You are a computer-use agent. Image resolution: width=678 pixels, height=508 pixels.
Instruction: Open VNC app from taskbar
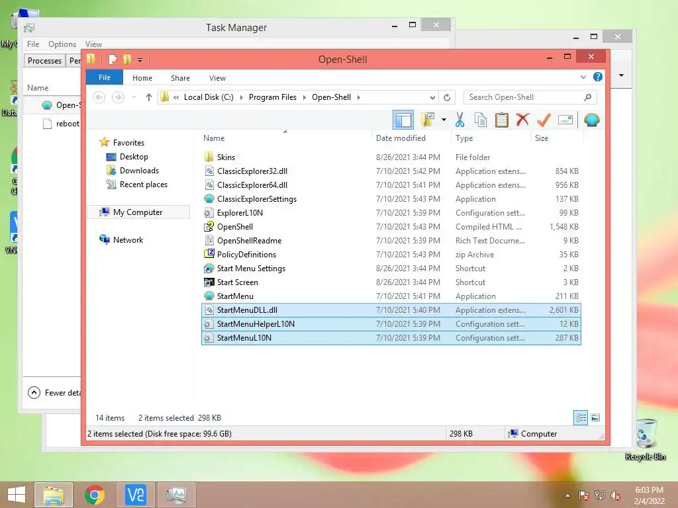(135, 495)
